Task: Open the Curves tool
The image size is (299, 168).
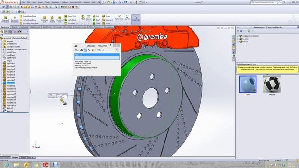Action: click(127, 18)
